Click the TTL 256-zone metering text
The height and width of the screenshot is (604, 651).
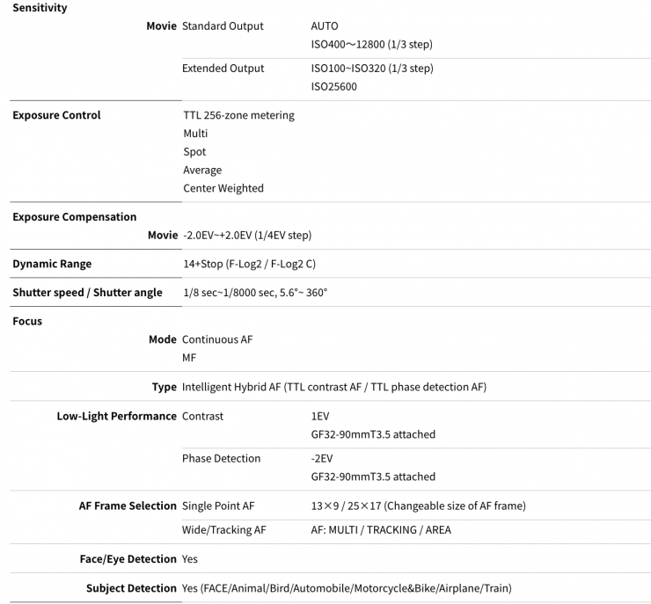click(x=238, y=115)
